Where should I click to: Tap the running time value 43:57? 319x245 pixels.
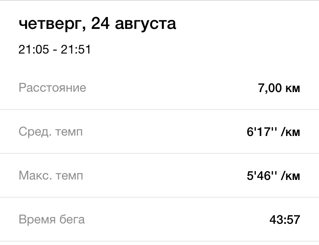(285, 220)
